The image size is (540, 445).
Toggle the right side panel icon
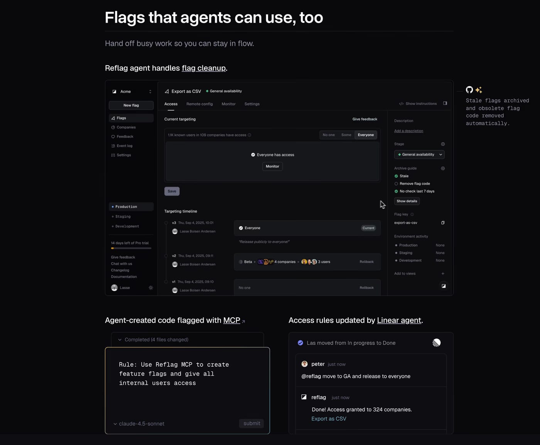click(x=445, y=103)
